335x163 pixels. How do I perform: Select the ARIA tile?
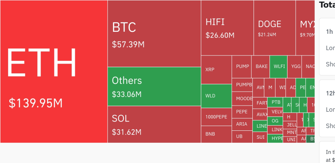[x=242, y=124]
